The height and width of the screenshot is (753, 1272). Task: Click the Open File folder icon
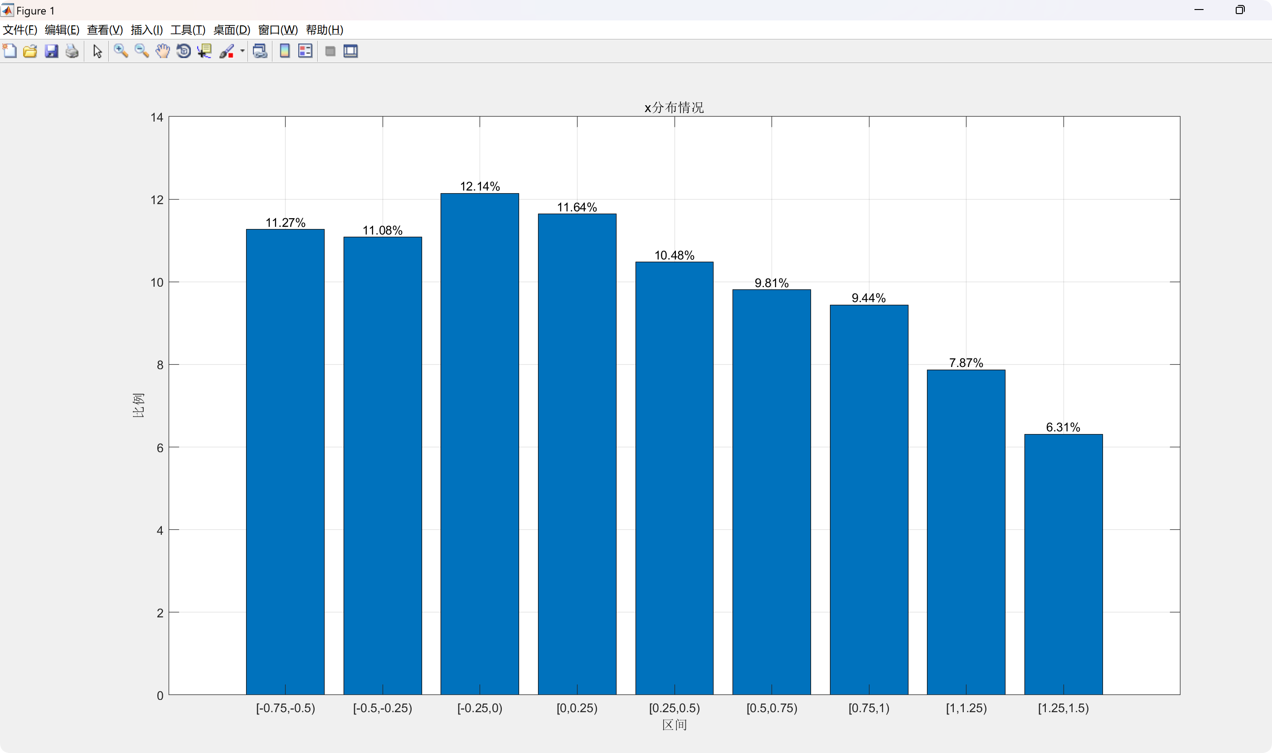click(x=30, y=51)
